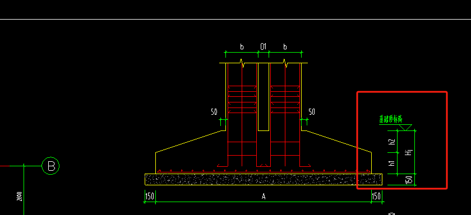Click the grid axis bubble labeled B
The image size is (471, 215).
coord(50,166)
